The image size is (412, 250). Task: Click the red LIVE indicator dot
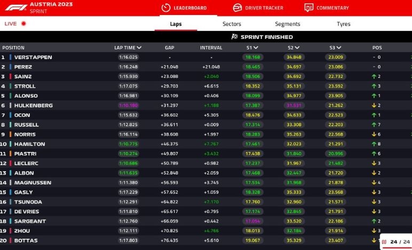[x=23, y=24]
